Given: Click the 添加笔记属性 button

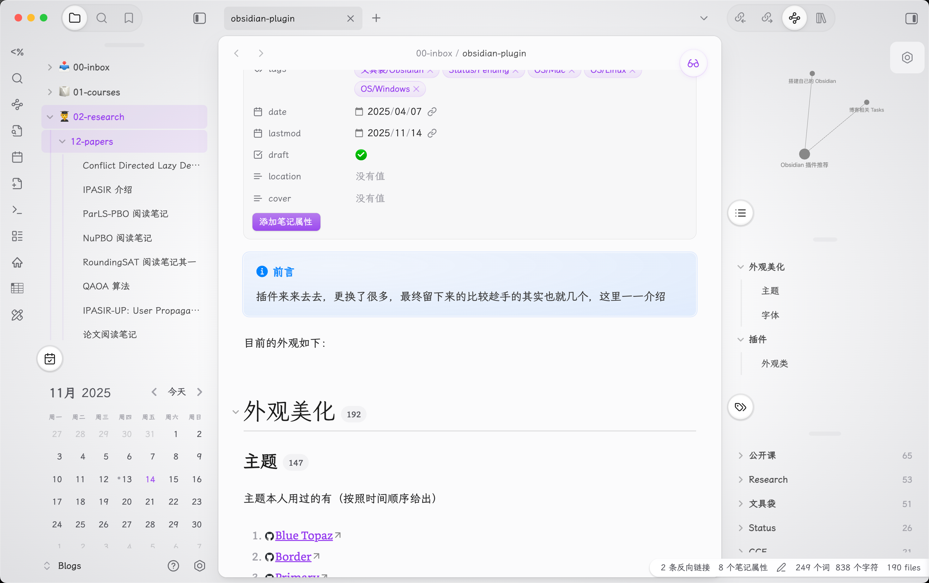Looking at the screenshot, I should [286, 222].
